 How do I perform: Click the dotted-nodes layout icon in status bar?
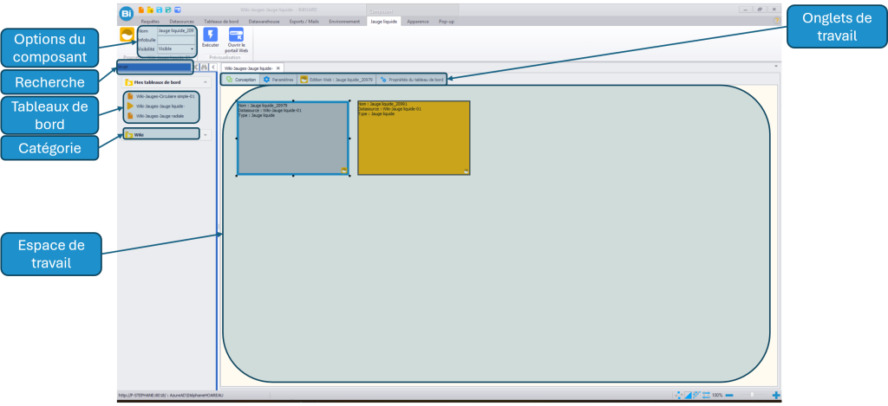679,395
